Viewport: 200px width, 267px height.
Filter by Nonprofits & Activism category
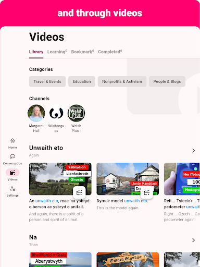pos(122,81)
